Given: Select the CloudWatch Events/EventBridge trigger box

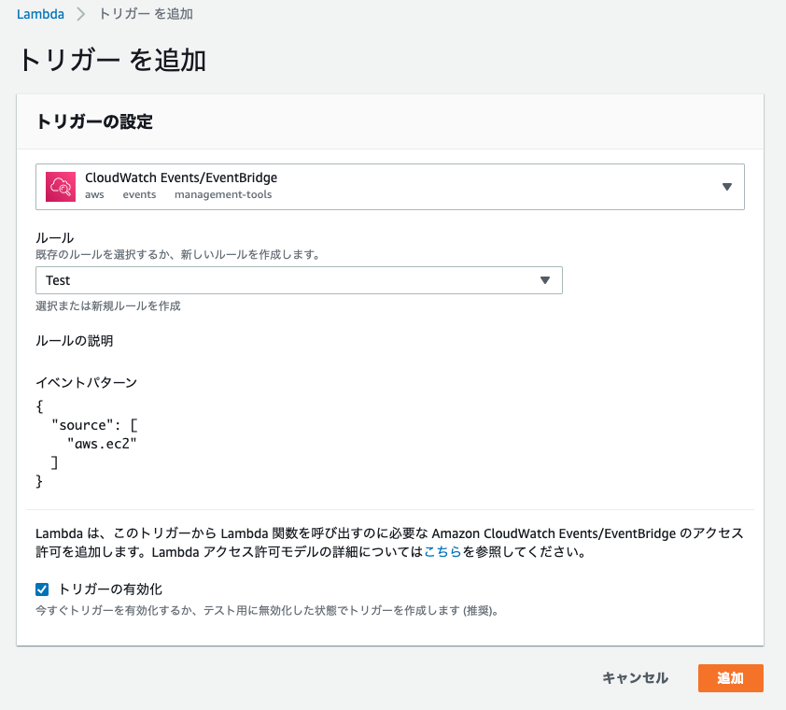Looking at the screenshot, I should point(390,187).
